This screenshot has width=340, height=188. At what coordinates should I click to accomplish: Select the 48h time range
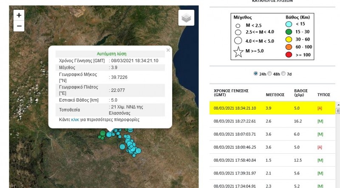[269, 73]
